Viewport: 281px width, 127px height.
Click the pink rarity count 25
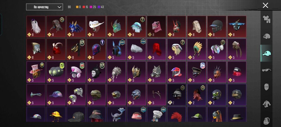(94, 7)
